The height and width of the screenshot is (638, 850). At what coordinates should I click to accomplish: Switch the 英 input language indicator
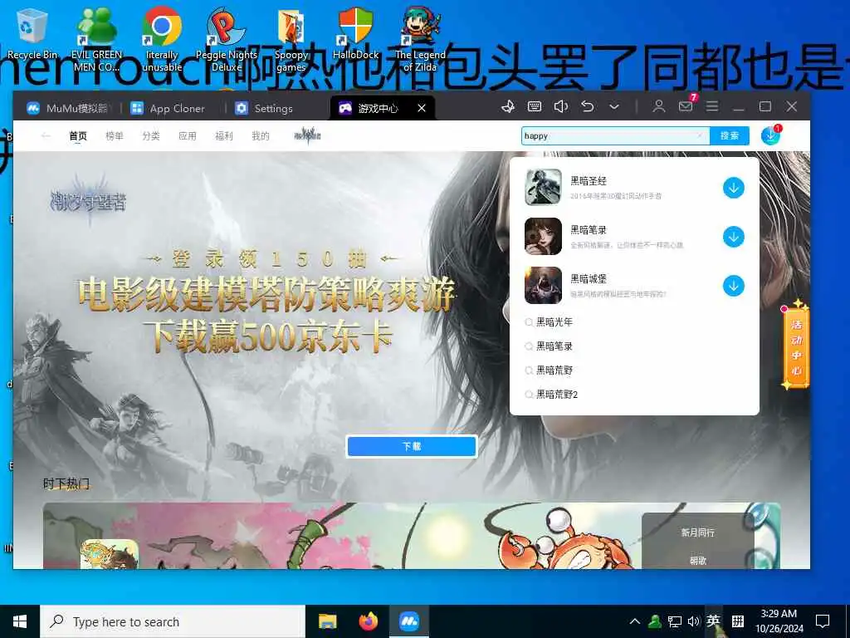(713, 621)
